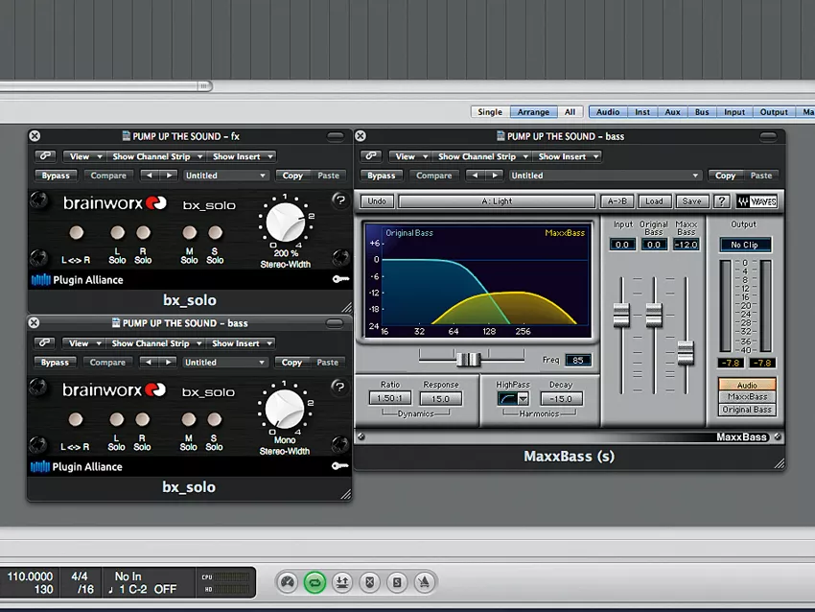The width and height of the screenshot is (815, 612).
Task: Click the link chain icon in MaxxBass window
Action: [x=371, y=156]
